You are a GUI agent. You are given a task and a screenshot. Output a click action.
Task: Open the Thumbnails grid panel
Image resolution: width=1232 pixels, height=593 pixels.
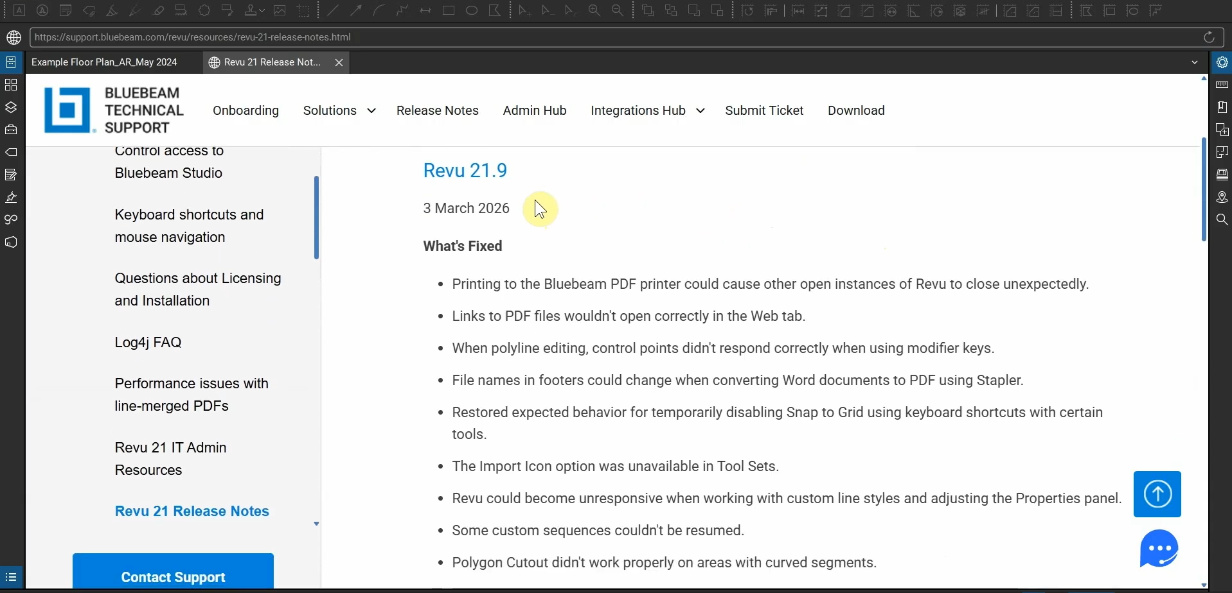pos(11,85)
